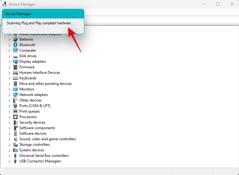The image size is (239, 175).
Task: Expand the Monitors tree node
Action: [x=9, y=89]
